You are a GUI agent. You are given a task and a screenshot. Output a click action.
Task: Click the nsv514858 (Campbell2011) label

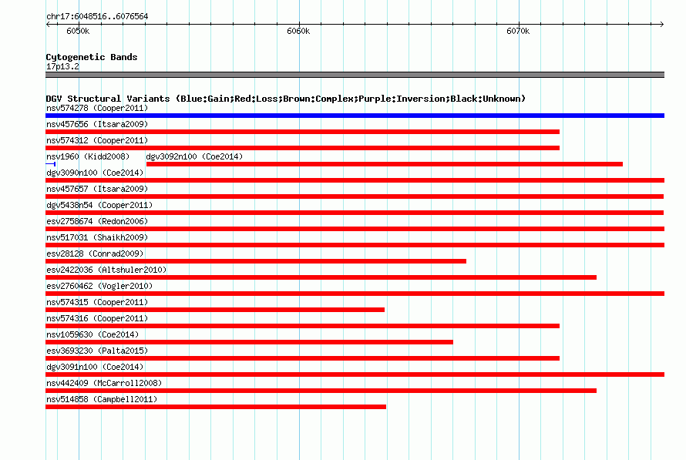coord(102,399)
